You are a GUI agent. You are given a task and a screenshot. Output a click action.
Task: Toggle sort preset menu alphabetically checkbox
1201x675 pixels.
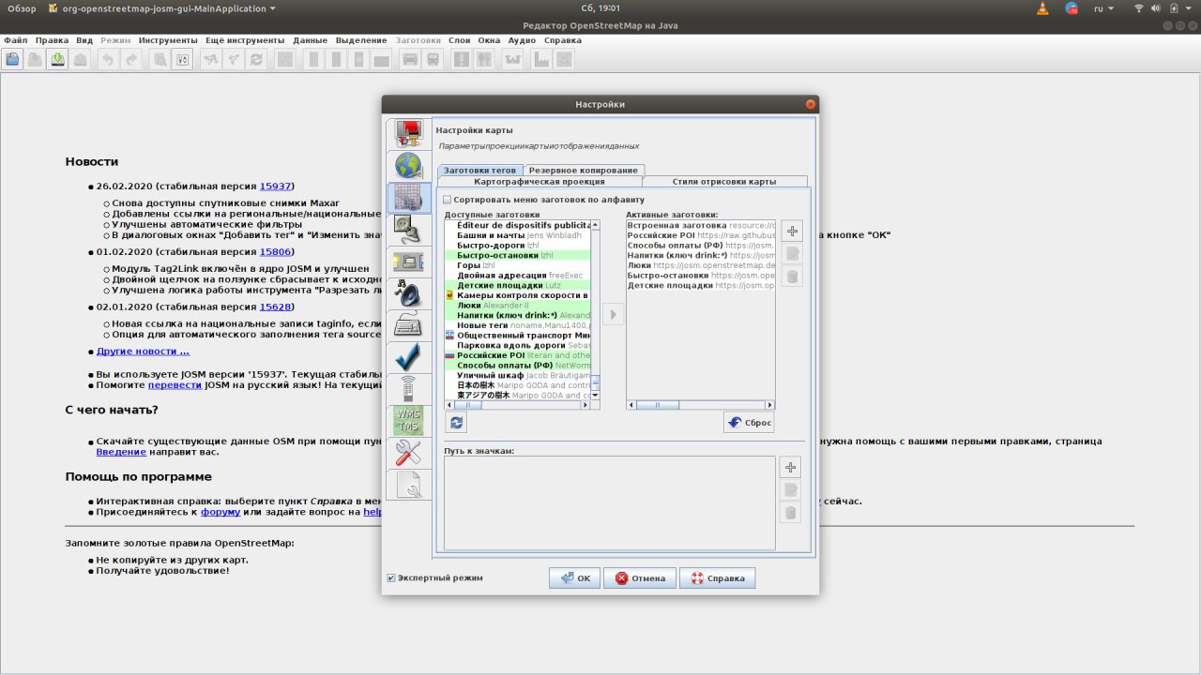click(x=448, y=200)
